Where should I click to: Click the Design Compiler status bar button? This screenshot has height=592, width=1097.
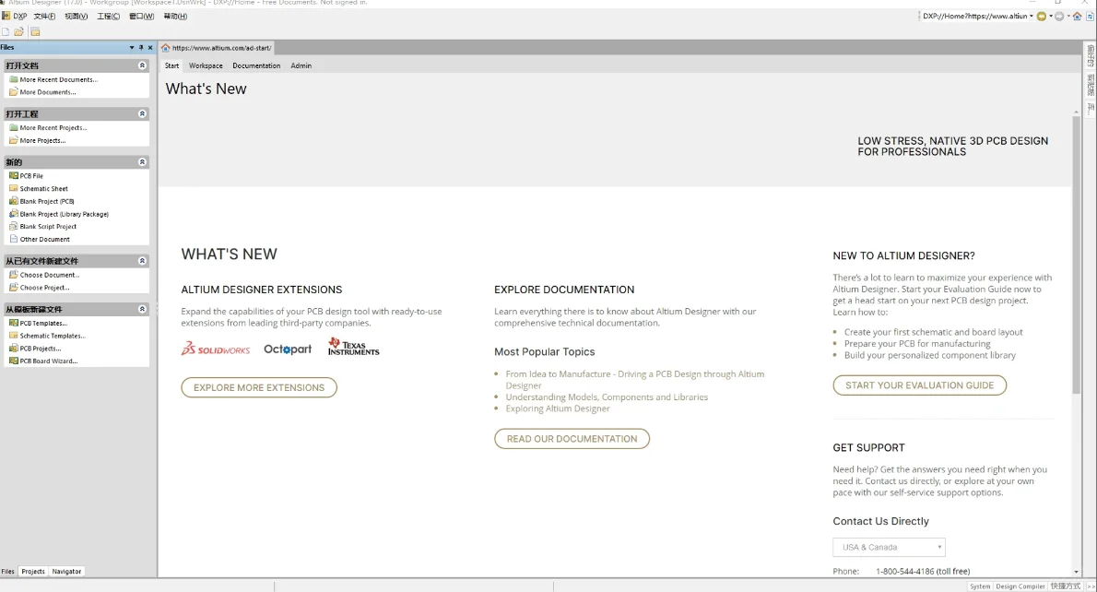tap(1020, 586)
